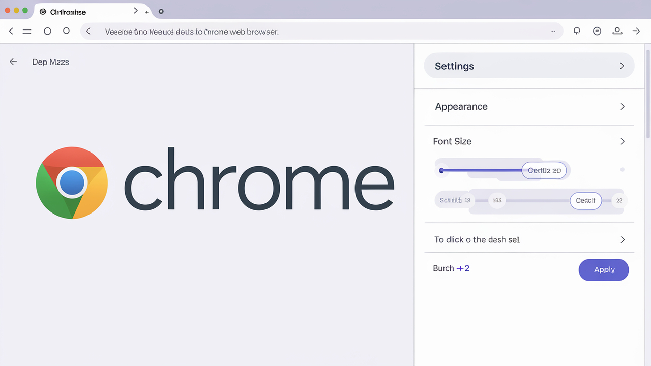651x366 pixels.
Task: Click the smaller circle icon left of the address bar
Action: (66, 31)
